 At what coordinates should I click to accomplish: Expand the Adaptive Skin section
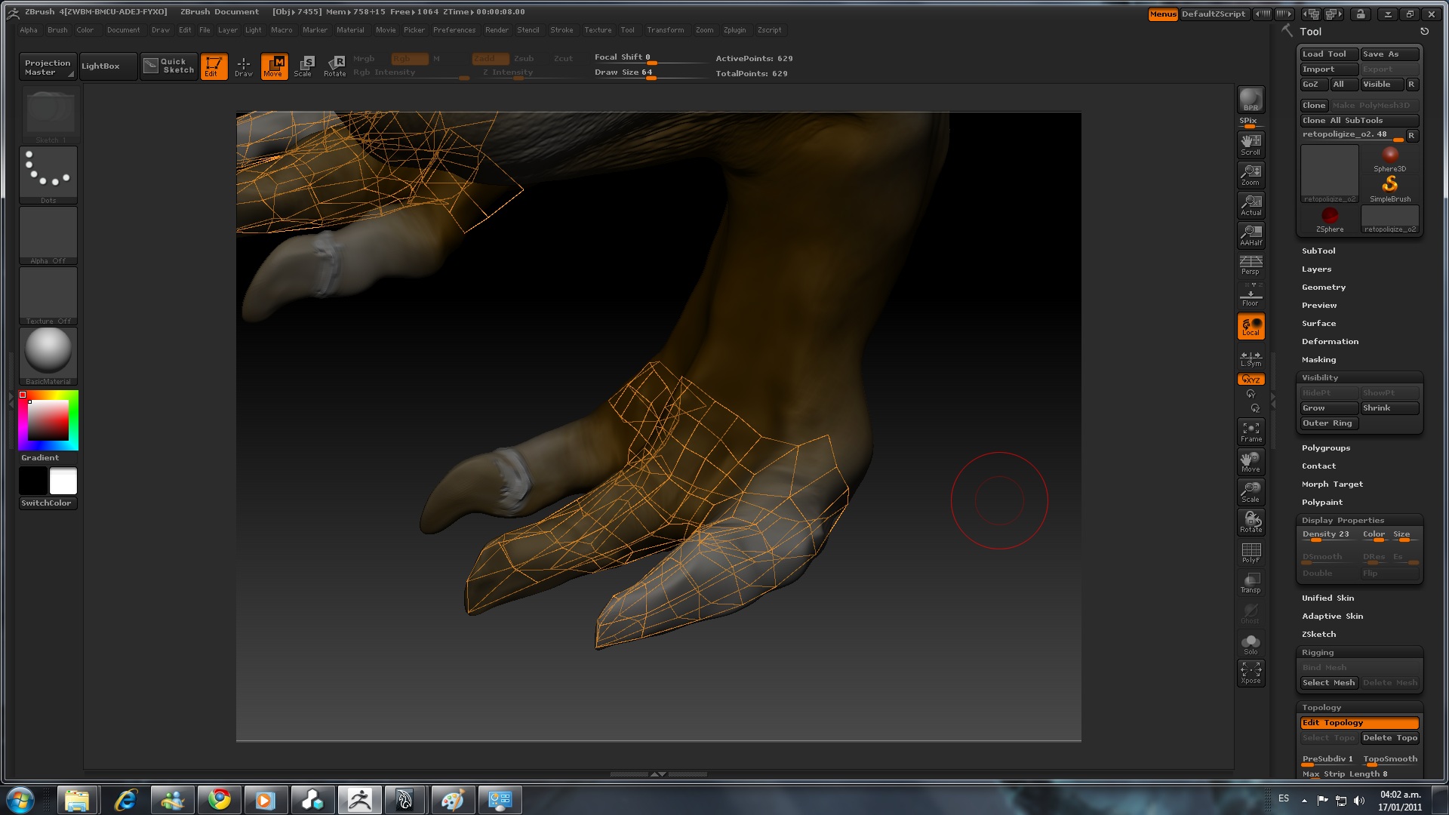(x=1332, y=617)
